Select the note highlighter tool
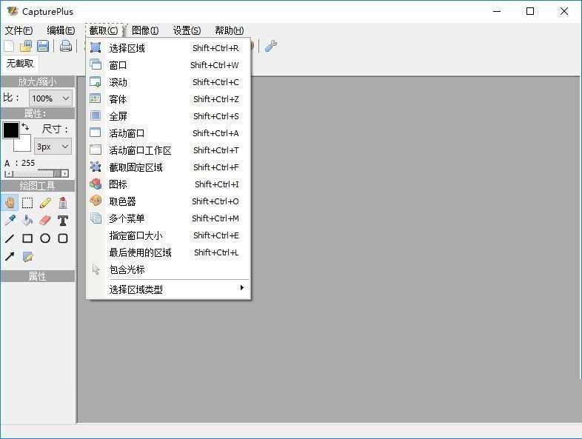This screenshot has width=582, height=439. point(27,256)
